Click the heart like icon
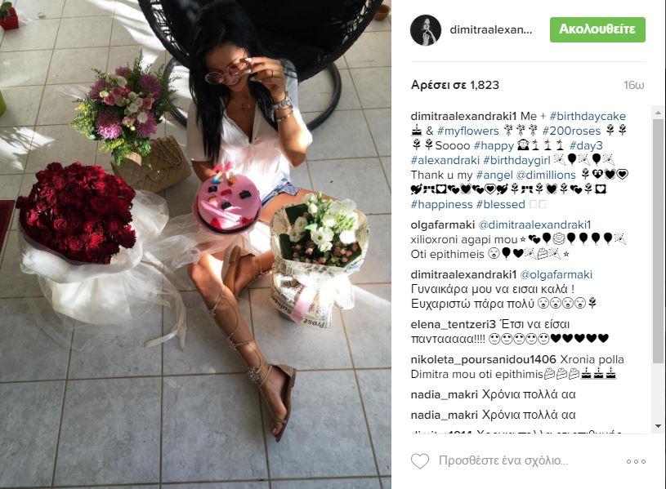Image resolution: width=666 pixels, height=489 pixels. pos(420,461)
